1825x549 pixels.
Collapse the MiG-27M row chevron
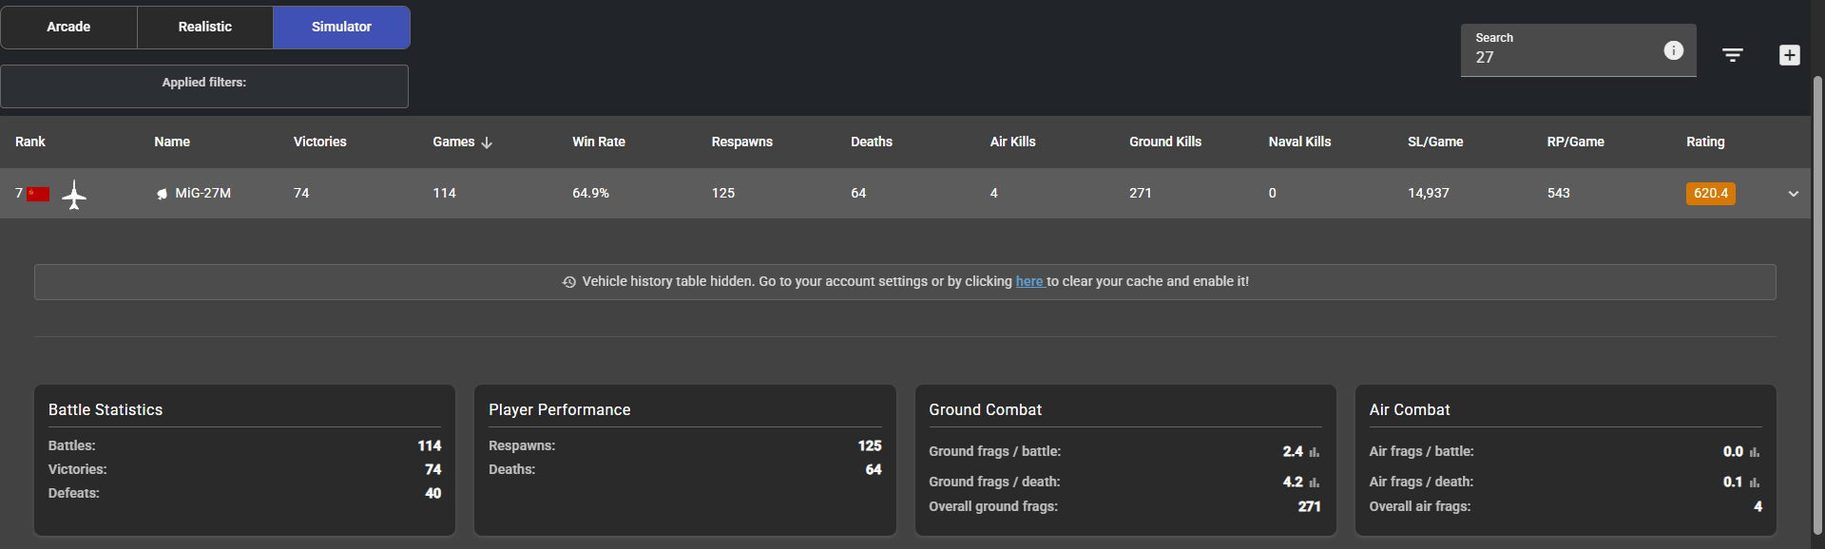click(x=1793, y=194)
